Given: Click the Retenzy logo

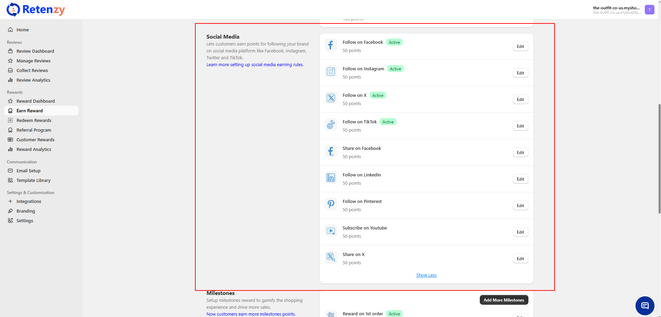Looking at the screenshot, I should (36, 10).
